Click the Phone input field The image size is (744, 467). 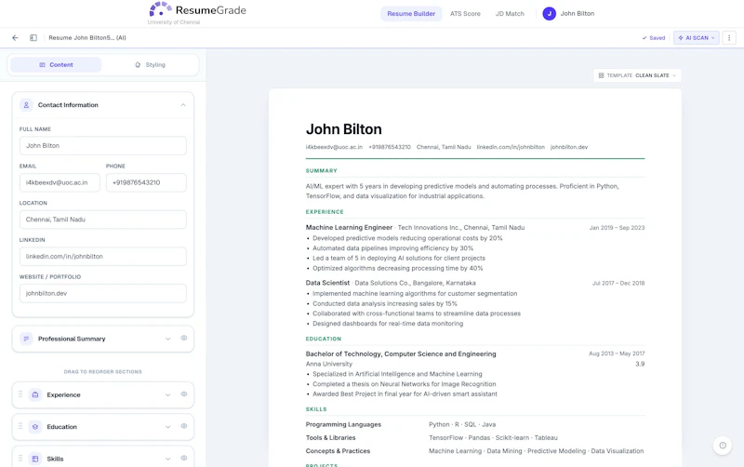(146, 182)
